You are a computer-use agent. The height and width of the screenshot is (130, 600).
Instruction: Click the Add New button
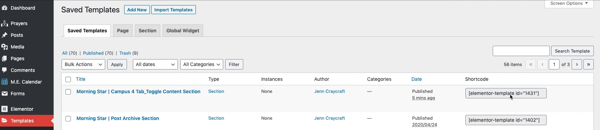[x=137, y=10]
